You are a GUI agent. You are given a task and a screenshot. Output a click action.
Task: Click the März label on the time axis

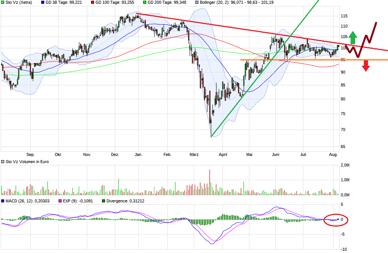click(x=194, y=154)
